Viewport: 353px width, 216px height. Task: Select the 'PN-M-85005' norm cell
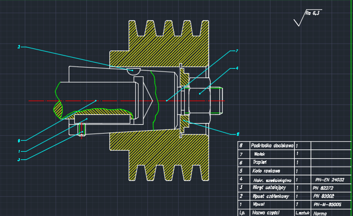coord(331,204)
